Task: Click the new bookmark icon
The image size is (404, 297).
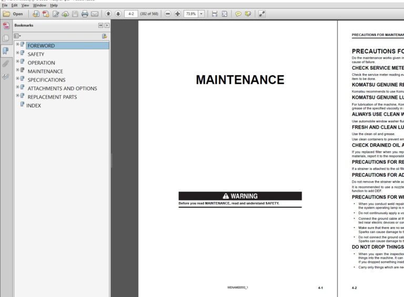Action: (x=104, y=36)
